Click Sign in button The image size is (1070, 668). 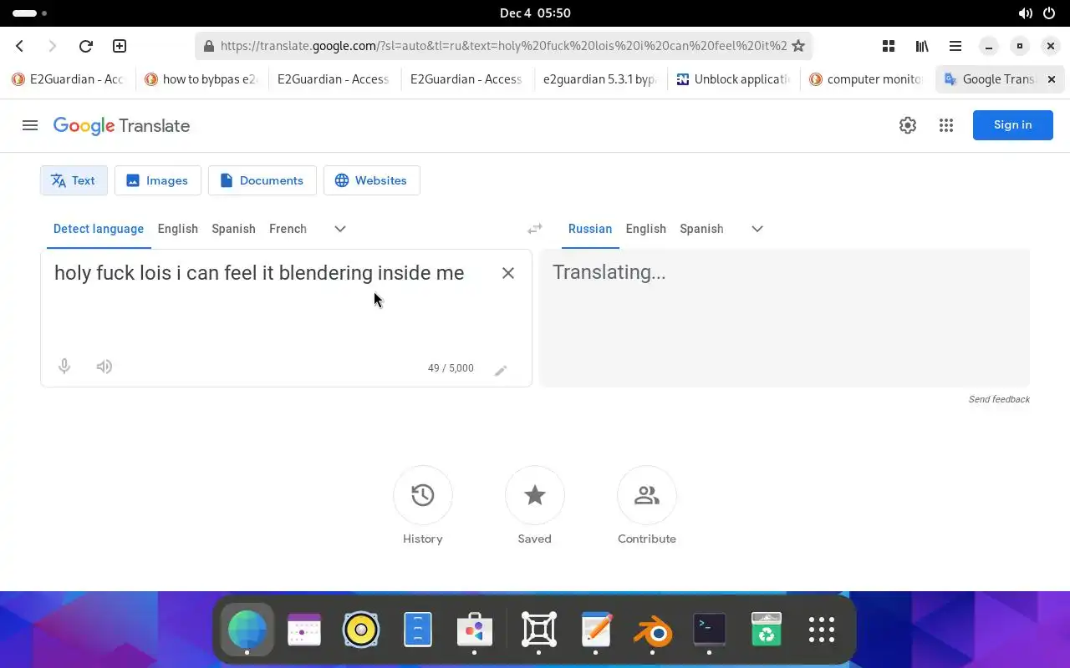[x=1012, y=125]
